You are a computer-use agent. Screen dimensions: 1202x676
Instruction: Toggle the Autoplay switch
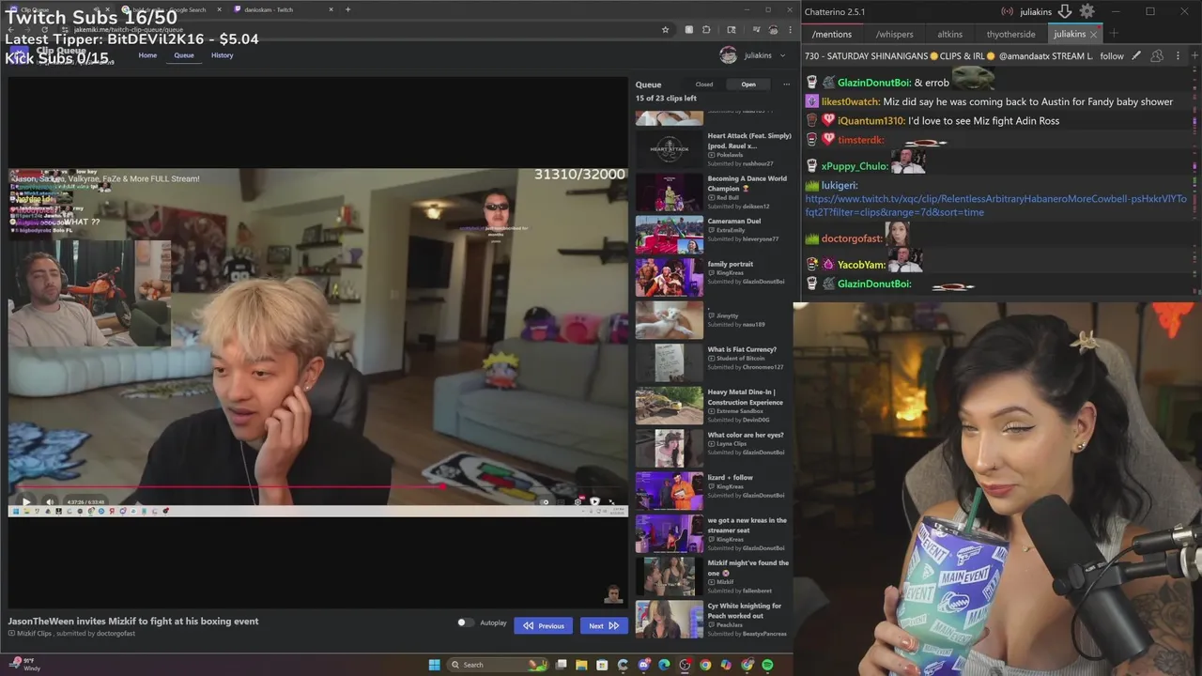pyautogui.click(x=464, y=622)
